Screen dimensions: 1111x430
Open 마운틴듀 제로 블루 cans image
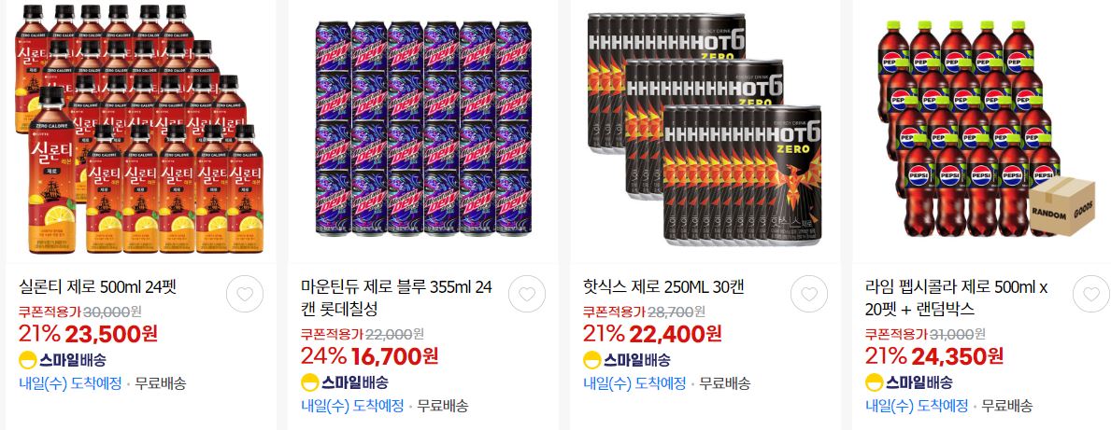click(423, 129)
